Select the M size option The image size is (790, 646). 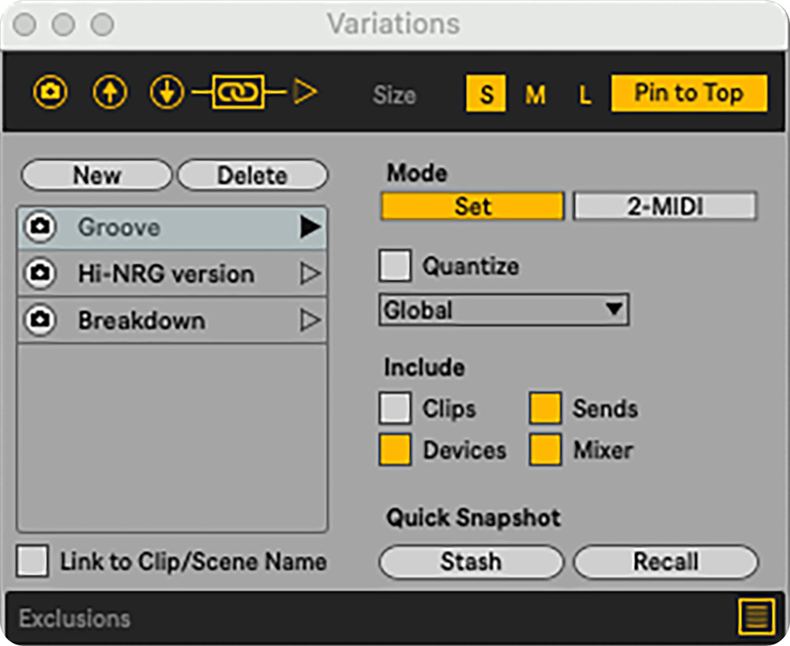click(x=535, y=95)
